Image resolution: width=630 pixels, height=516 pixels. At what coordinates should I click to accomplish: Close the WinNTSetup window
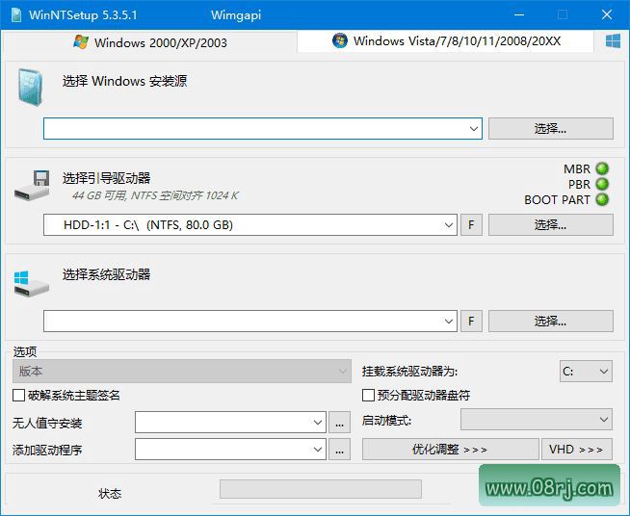coord(607,14)
